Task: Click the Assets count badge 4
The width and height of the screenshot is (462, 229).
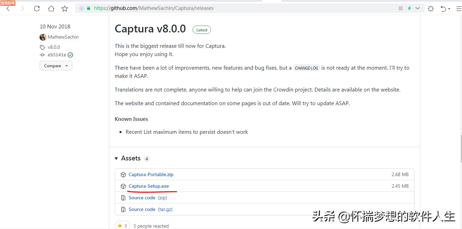Action: 147,159
